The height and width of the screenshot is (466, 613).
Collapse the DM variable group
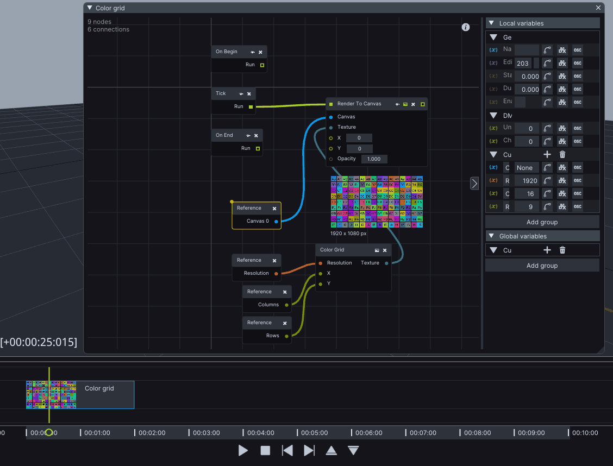click(x=493, y=116)
